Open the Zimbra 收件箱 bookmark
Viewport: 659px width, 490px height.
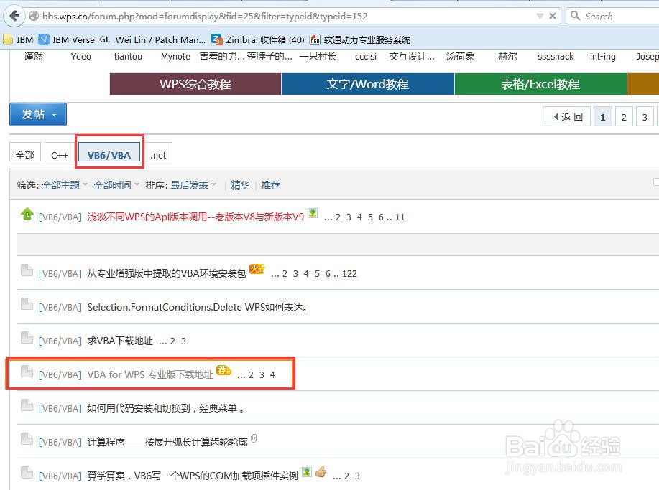pyautogui.click(x=258, y=40)
